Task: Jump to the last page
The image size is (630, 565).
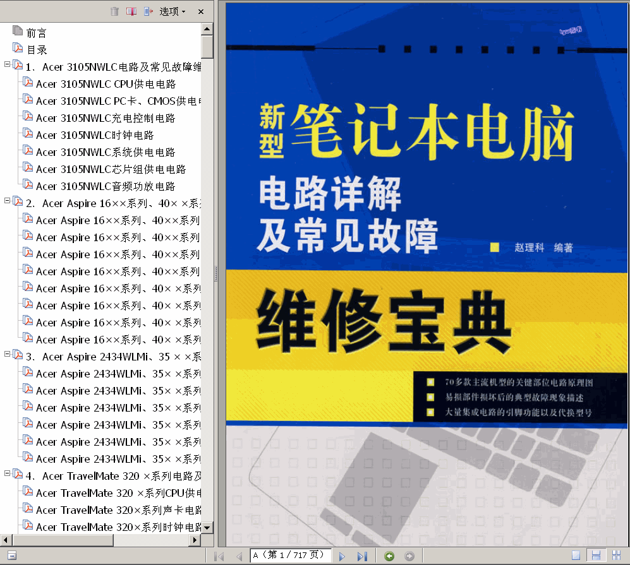Action: pyautogui.click(x=362, y=556)
